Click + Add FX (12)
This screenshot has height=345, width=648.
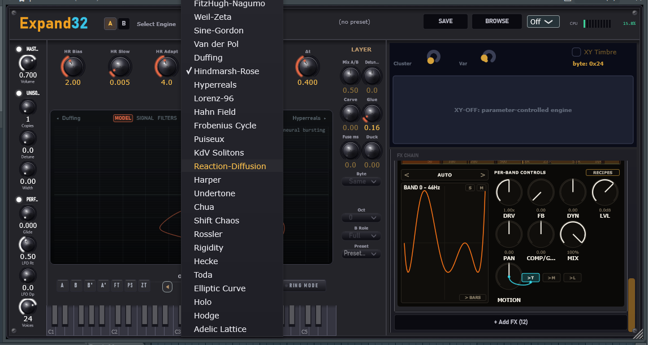pos(511,322)
